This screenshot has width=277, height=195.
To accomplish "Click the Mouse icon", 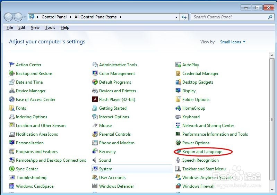I will 95,125.
